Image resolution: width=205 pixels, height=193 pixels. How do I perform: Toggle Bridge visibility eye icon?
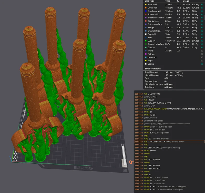coord(202,28)
